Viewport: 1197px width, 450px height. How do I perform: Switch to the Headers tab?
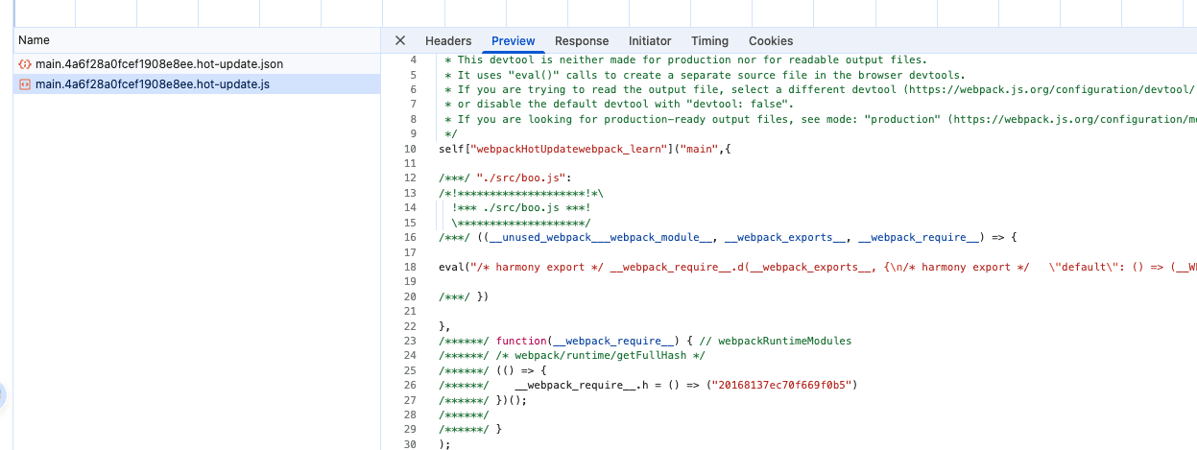(x=448, y=40)
